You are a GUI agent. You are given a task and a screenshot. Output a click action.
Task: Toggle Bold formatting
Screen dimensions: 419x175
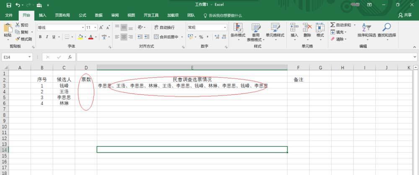point(40,37)
